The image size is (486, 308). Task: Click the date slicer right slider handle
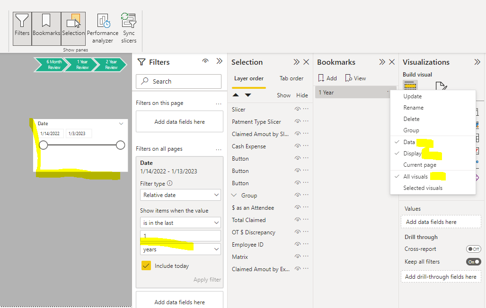point(120,145)
